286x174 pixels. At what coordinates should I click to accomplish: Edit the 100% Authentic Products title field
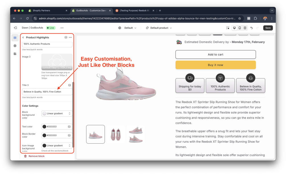coord(47,44)
